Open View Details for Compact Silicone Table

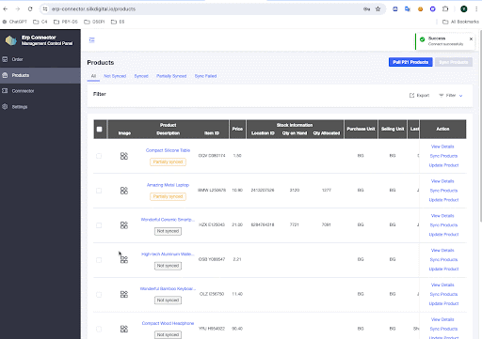point(442,146)
